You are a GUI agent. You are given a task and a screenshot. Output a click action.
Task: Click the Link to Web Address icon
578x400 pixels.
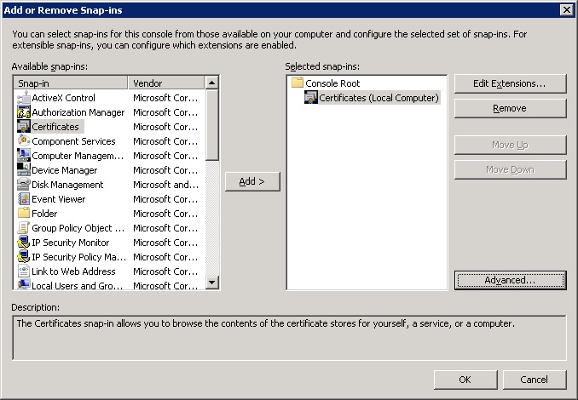(x=24, y=271)
